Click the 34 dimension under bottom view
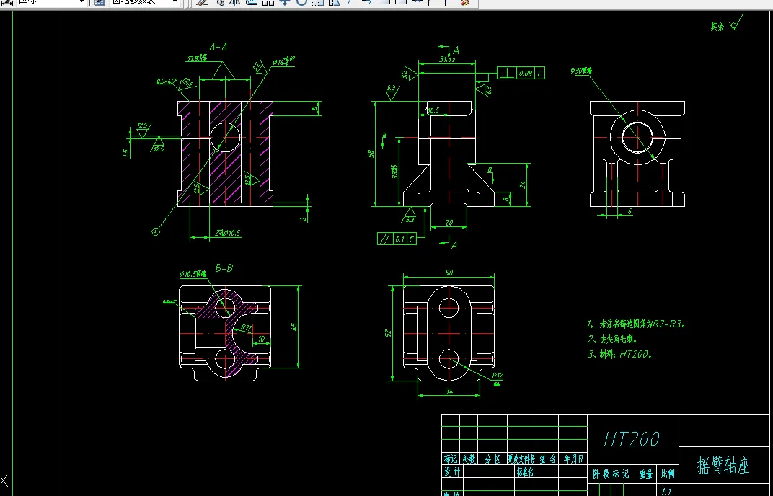The image size is (773, 496). pos(449,391)
